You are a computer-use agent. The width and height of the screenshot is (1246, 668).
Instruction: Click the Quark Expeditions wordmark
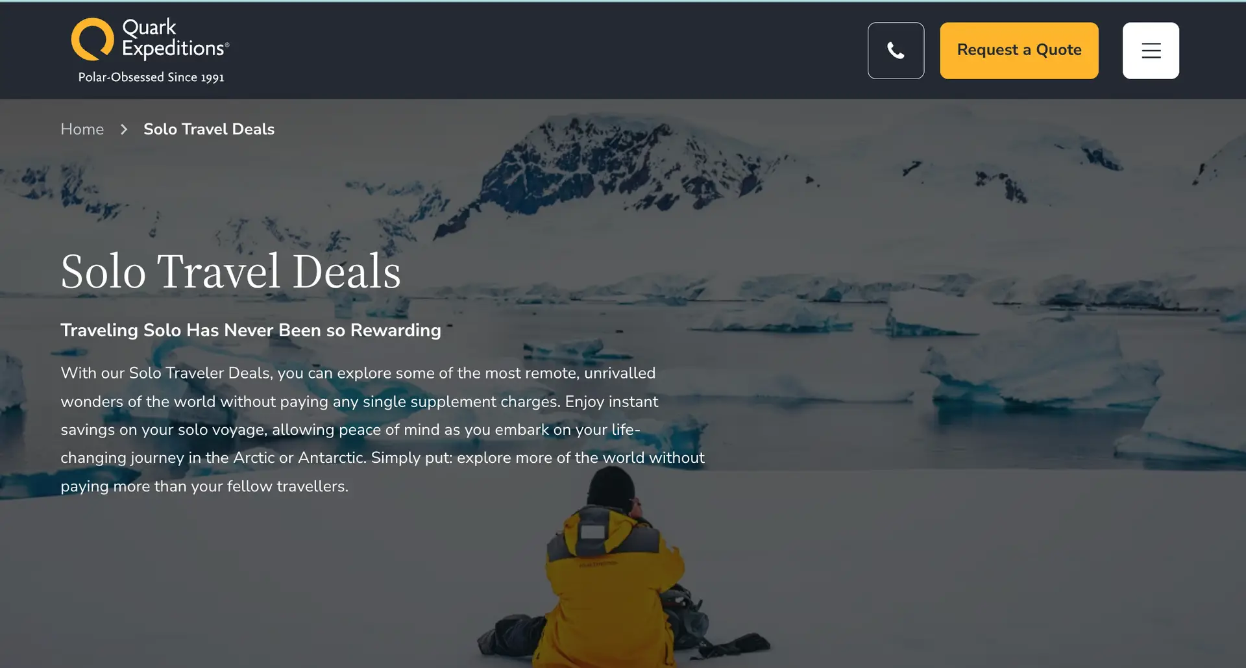[175, 38]
